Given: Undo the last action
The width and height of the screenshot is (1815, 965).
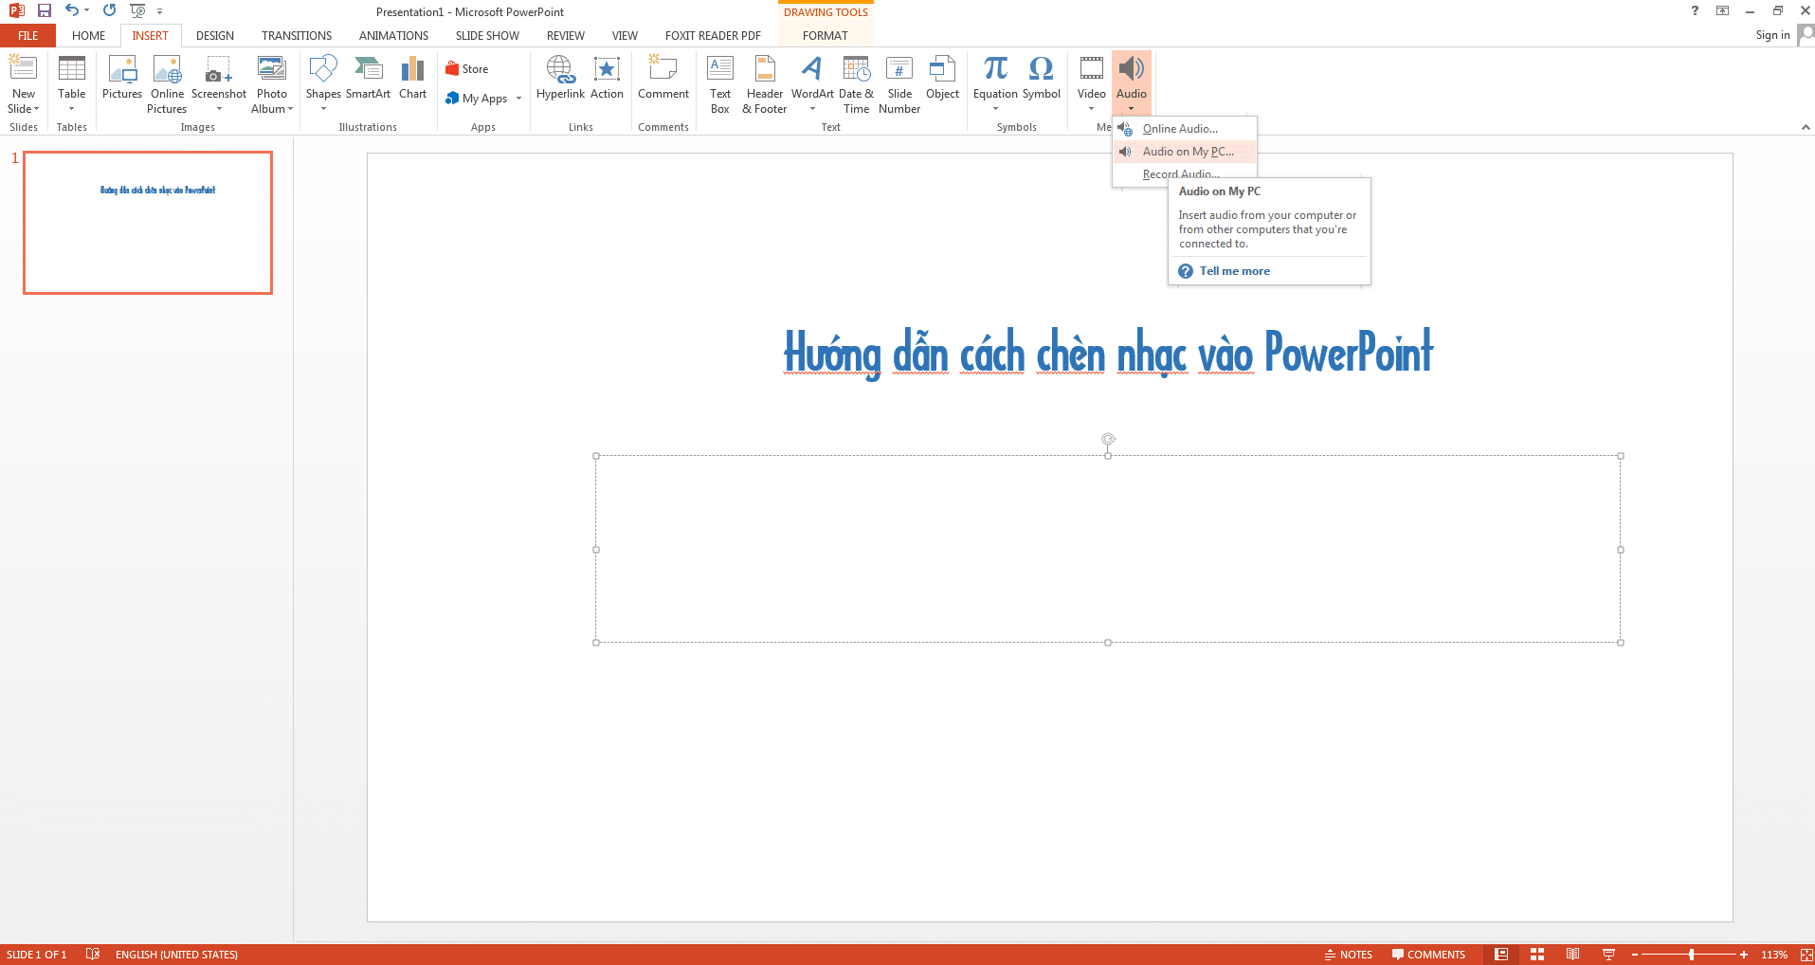Looking at the screenshot, I should click(x=72, y=10).
